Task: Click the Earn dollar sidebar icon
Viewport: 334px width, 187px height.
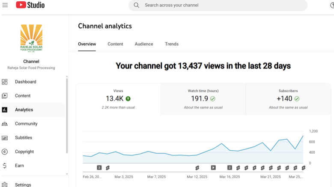Action: pos(4,166)
